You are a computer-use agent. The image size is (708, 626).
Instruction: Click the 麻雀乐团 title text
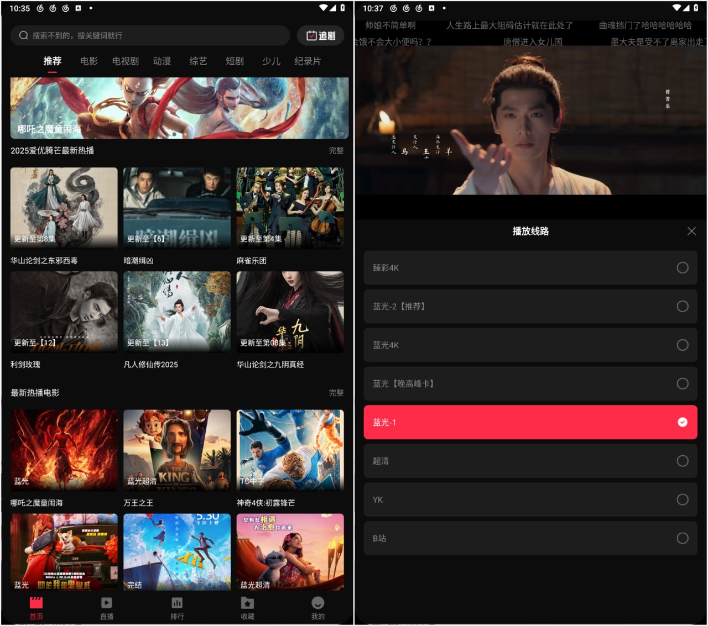pyautogui.click(x=252, y=260)
